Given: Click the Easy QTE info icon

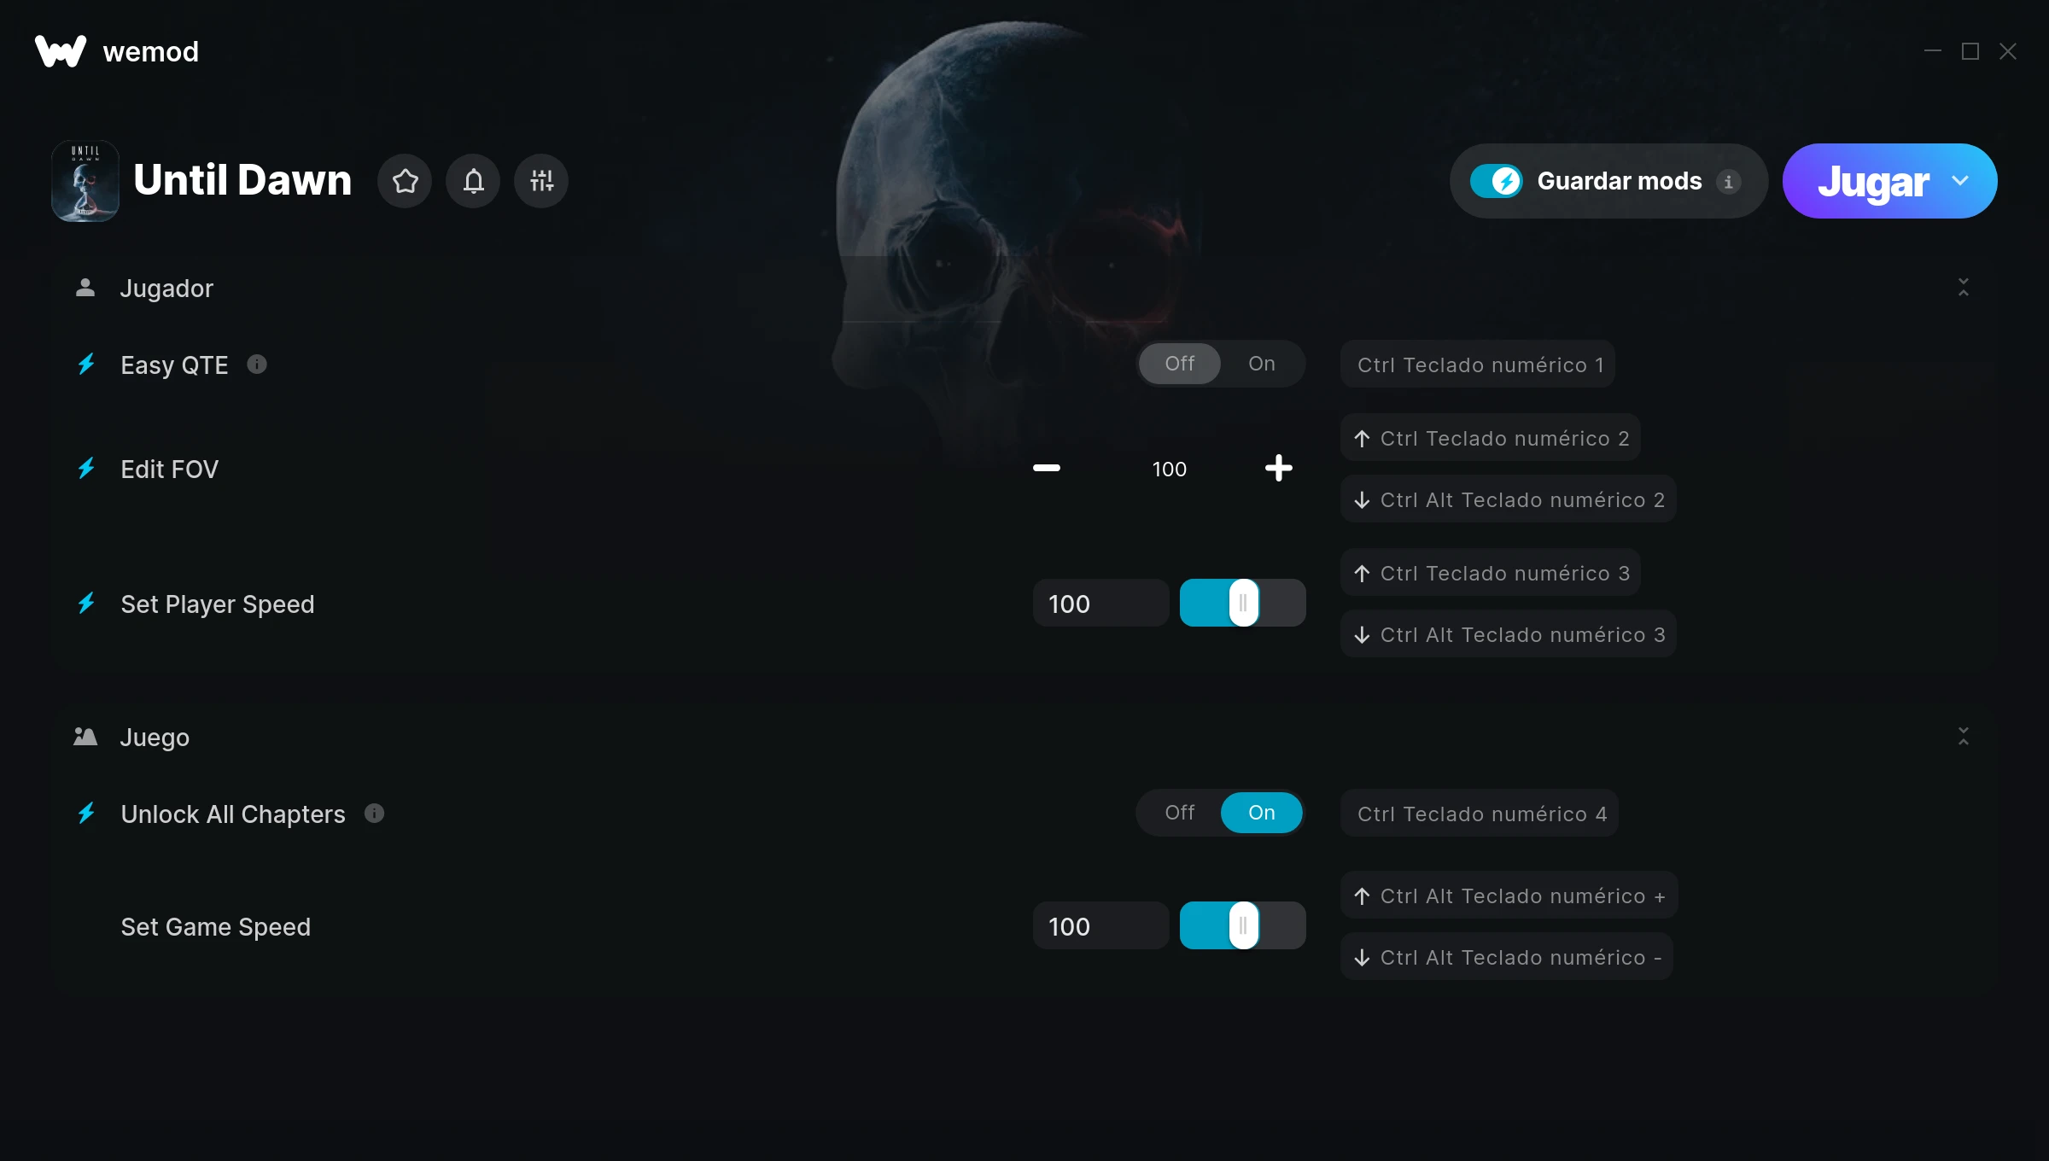Looking at the screenshot, I should (x=257, y=365).
